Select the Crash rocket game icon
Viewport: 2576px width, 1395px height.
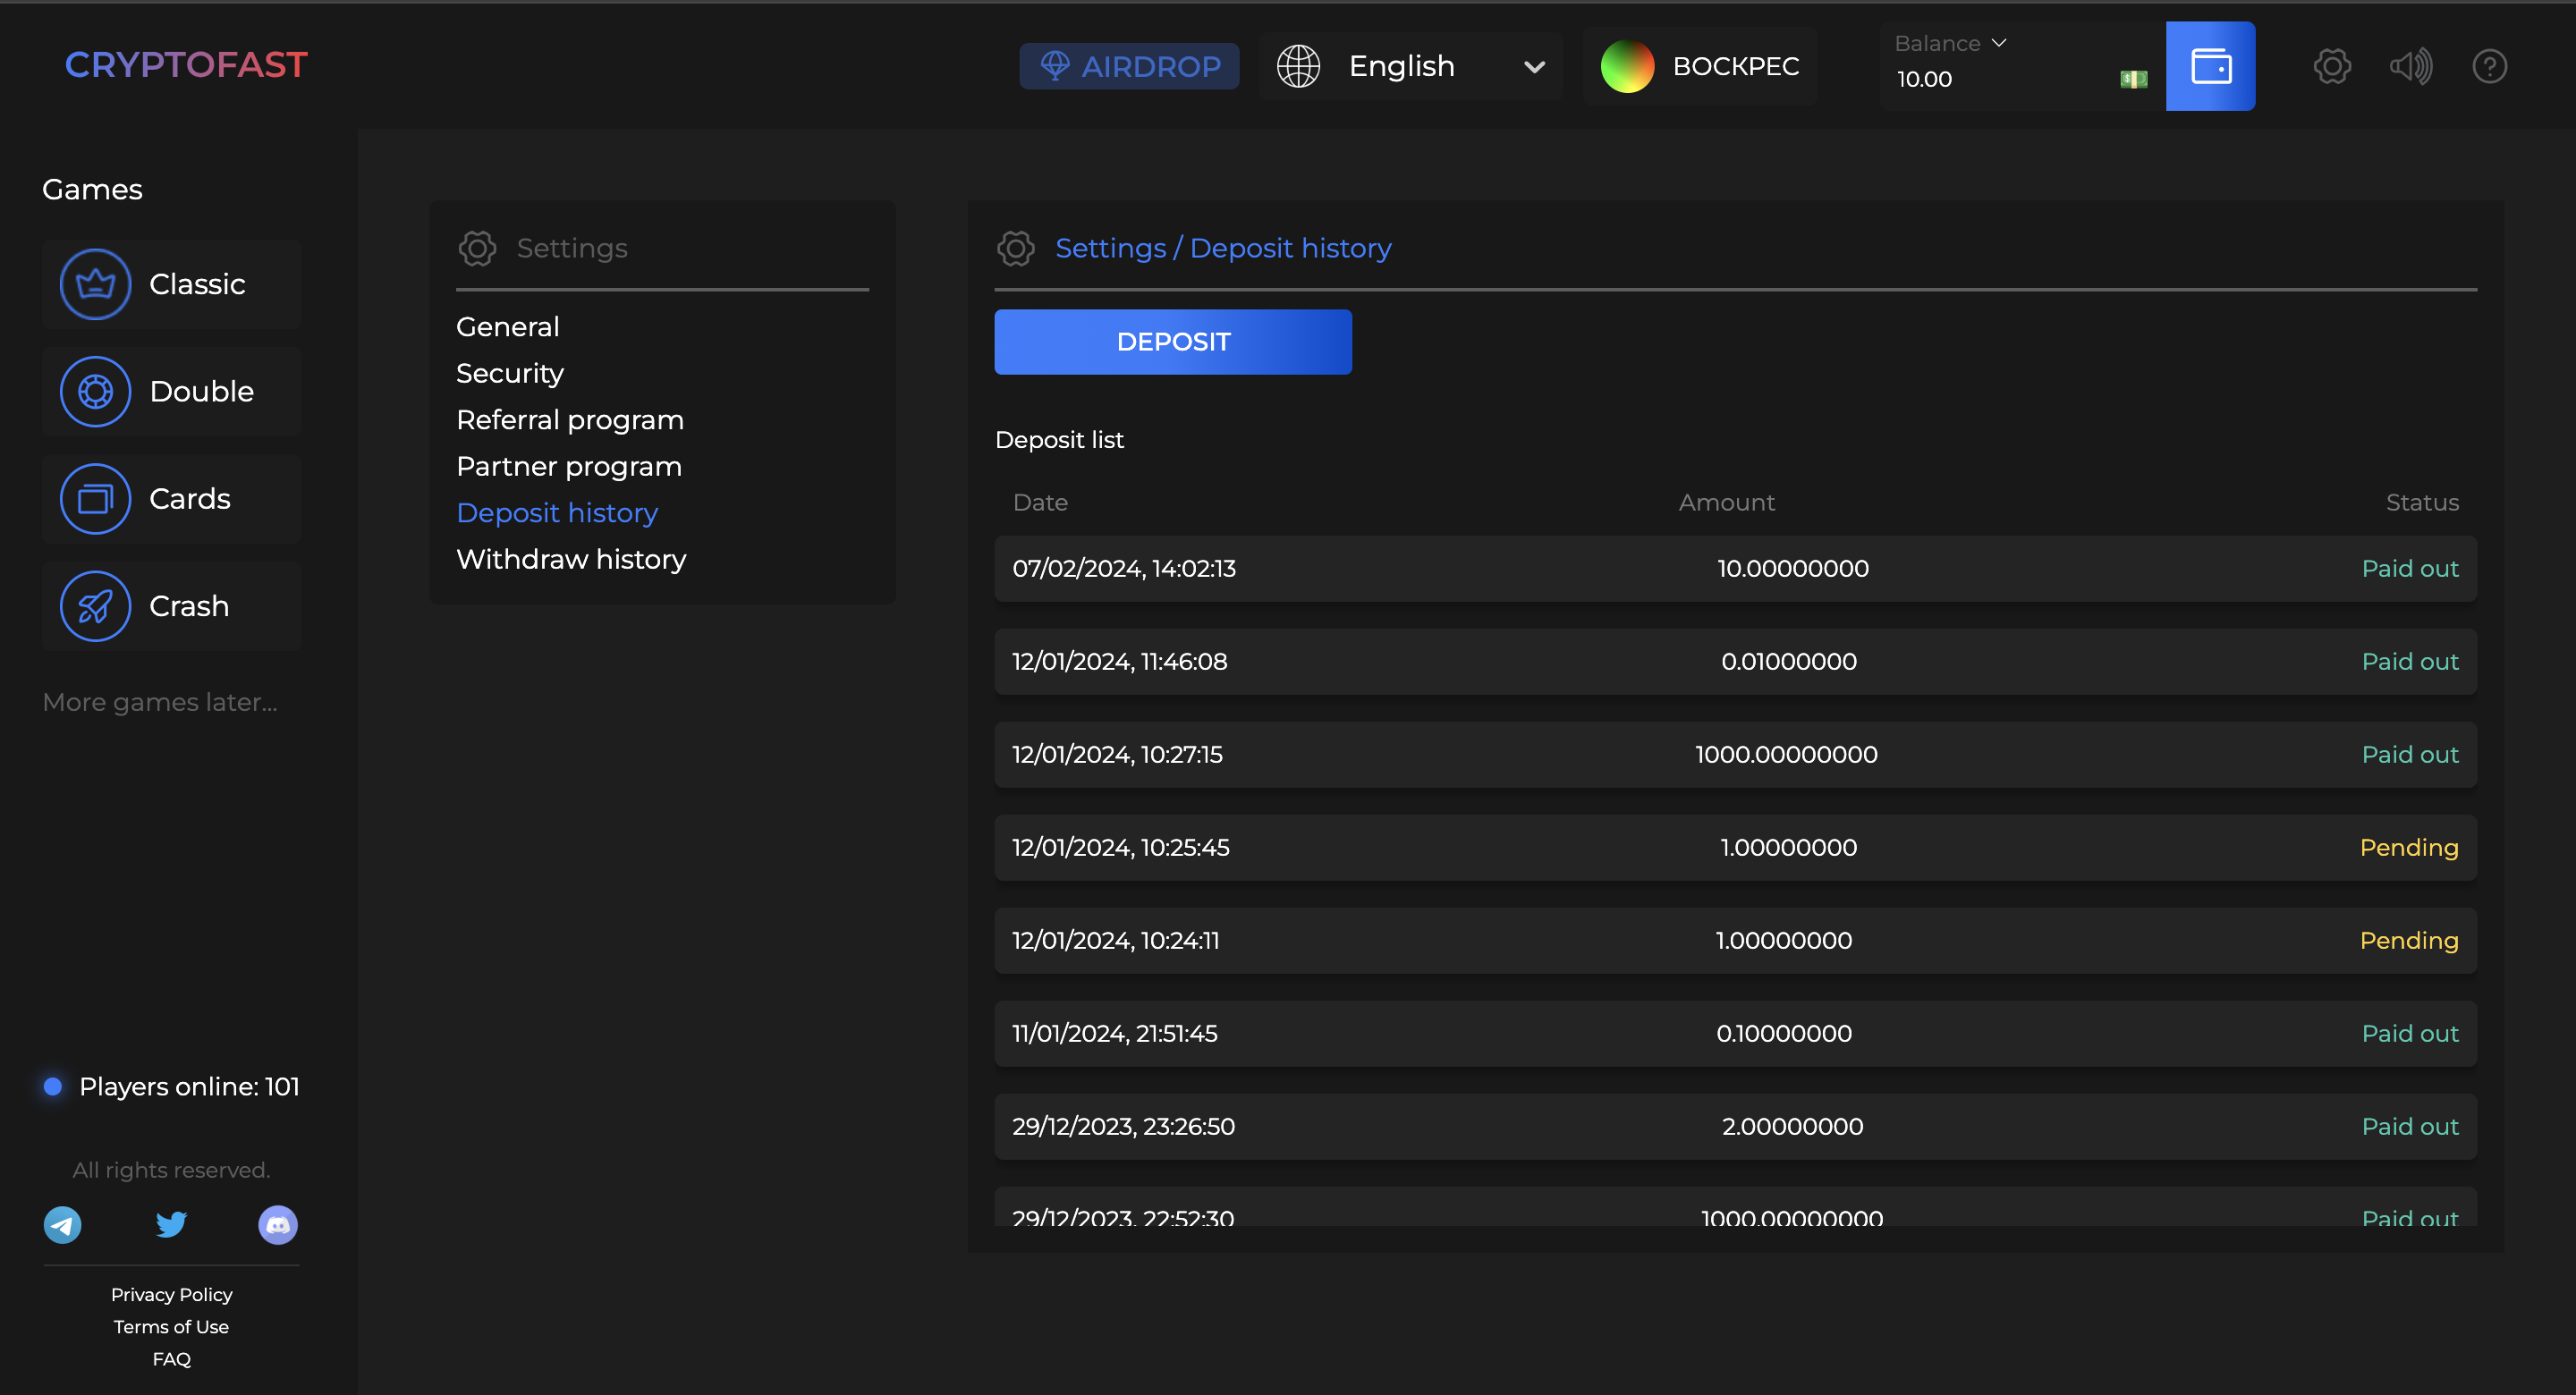[95, 606]
